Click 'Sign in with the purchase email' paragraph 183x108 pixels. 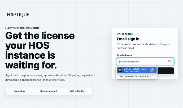tap(50, 78)
